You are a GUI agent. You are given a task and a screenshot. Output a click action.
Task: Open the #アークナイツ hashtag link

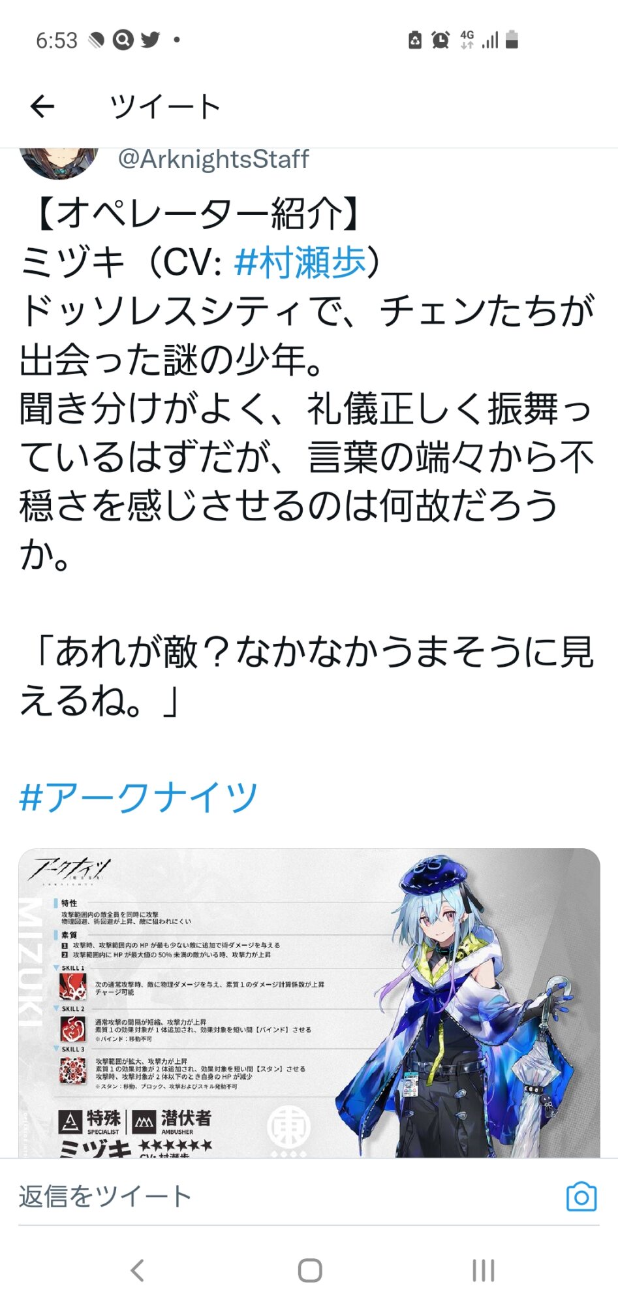point(139,797)
